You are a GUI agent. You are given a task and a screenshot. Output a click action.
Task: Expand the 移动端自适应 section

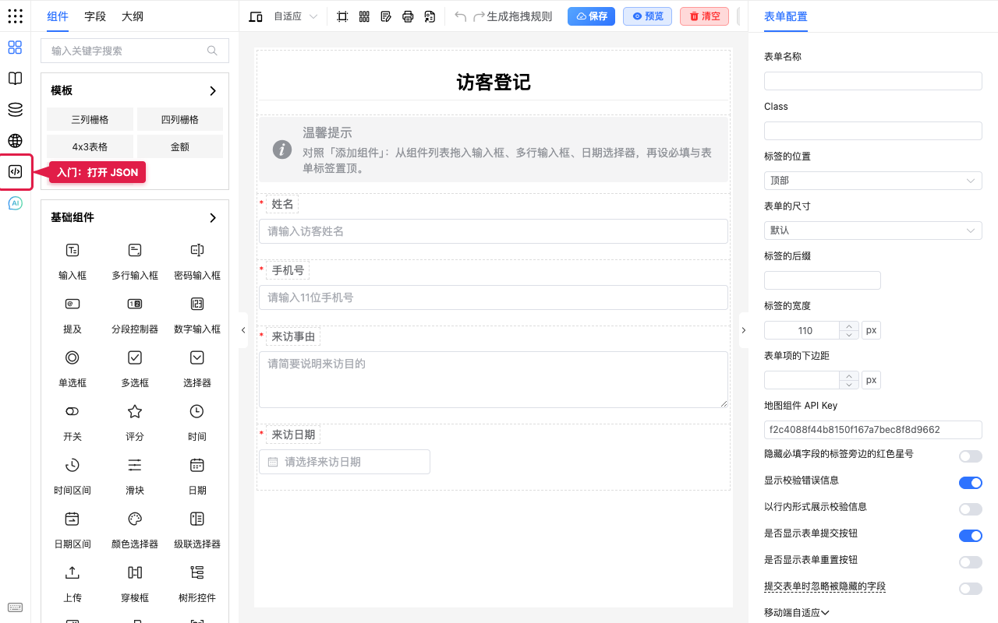click(797, 613)
